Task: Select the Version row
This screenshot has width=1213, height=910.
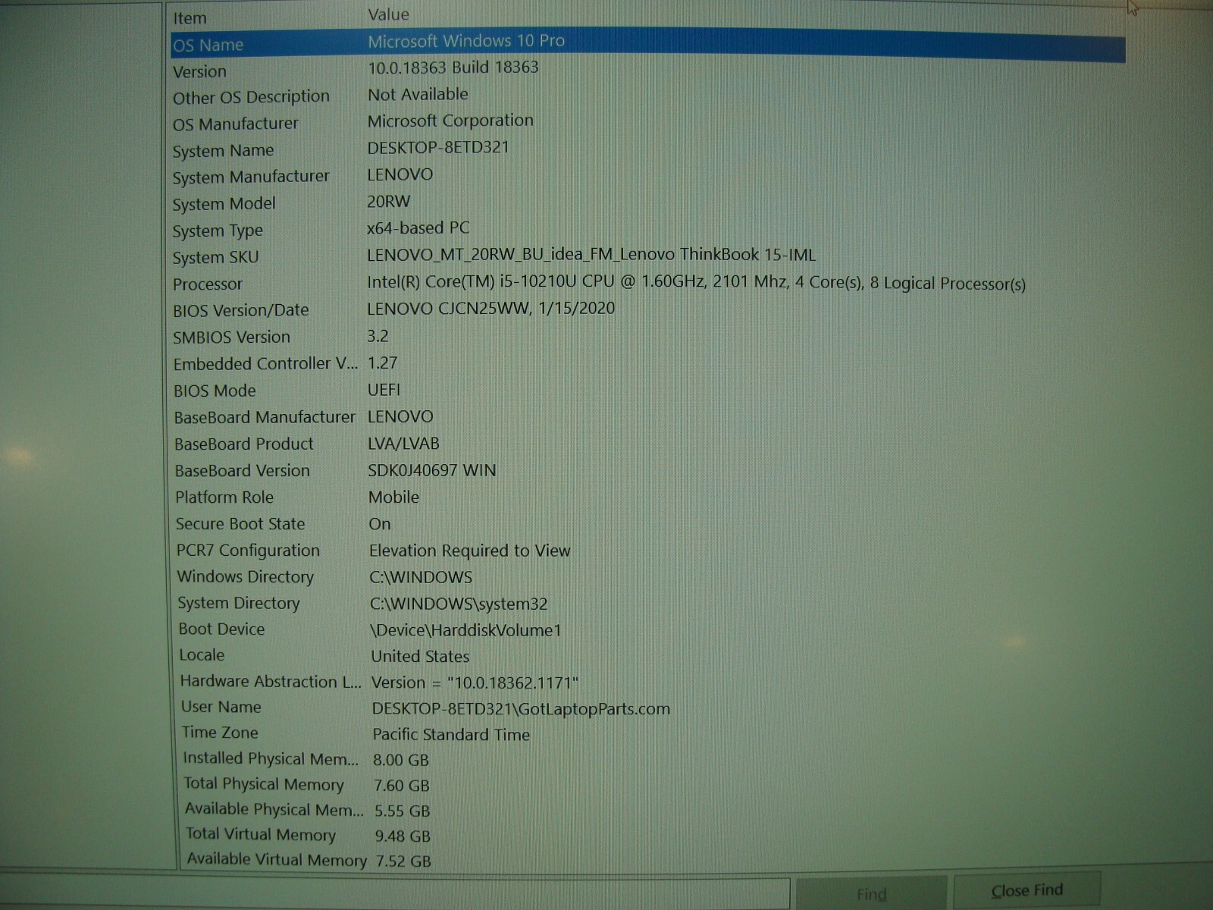Action: click(x=648, y=70)
